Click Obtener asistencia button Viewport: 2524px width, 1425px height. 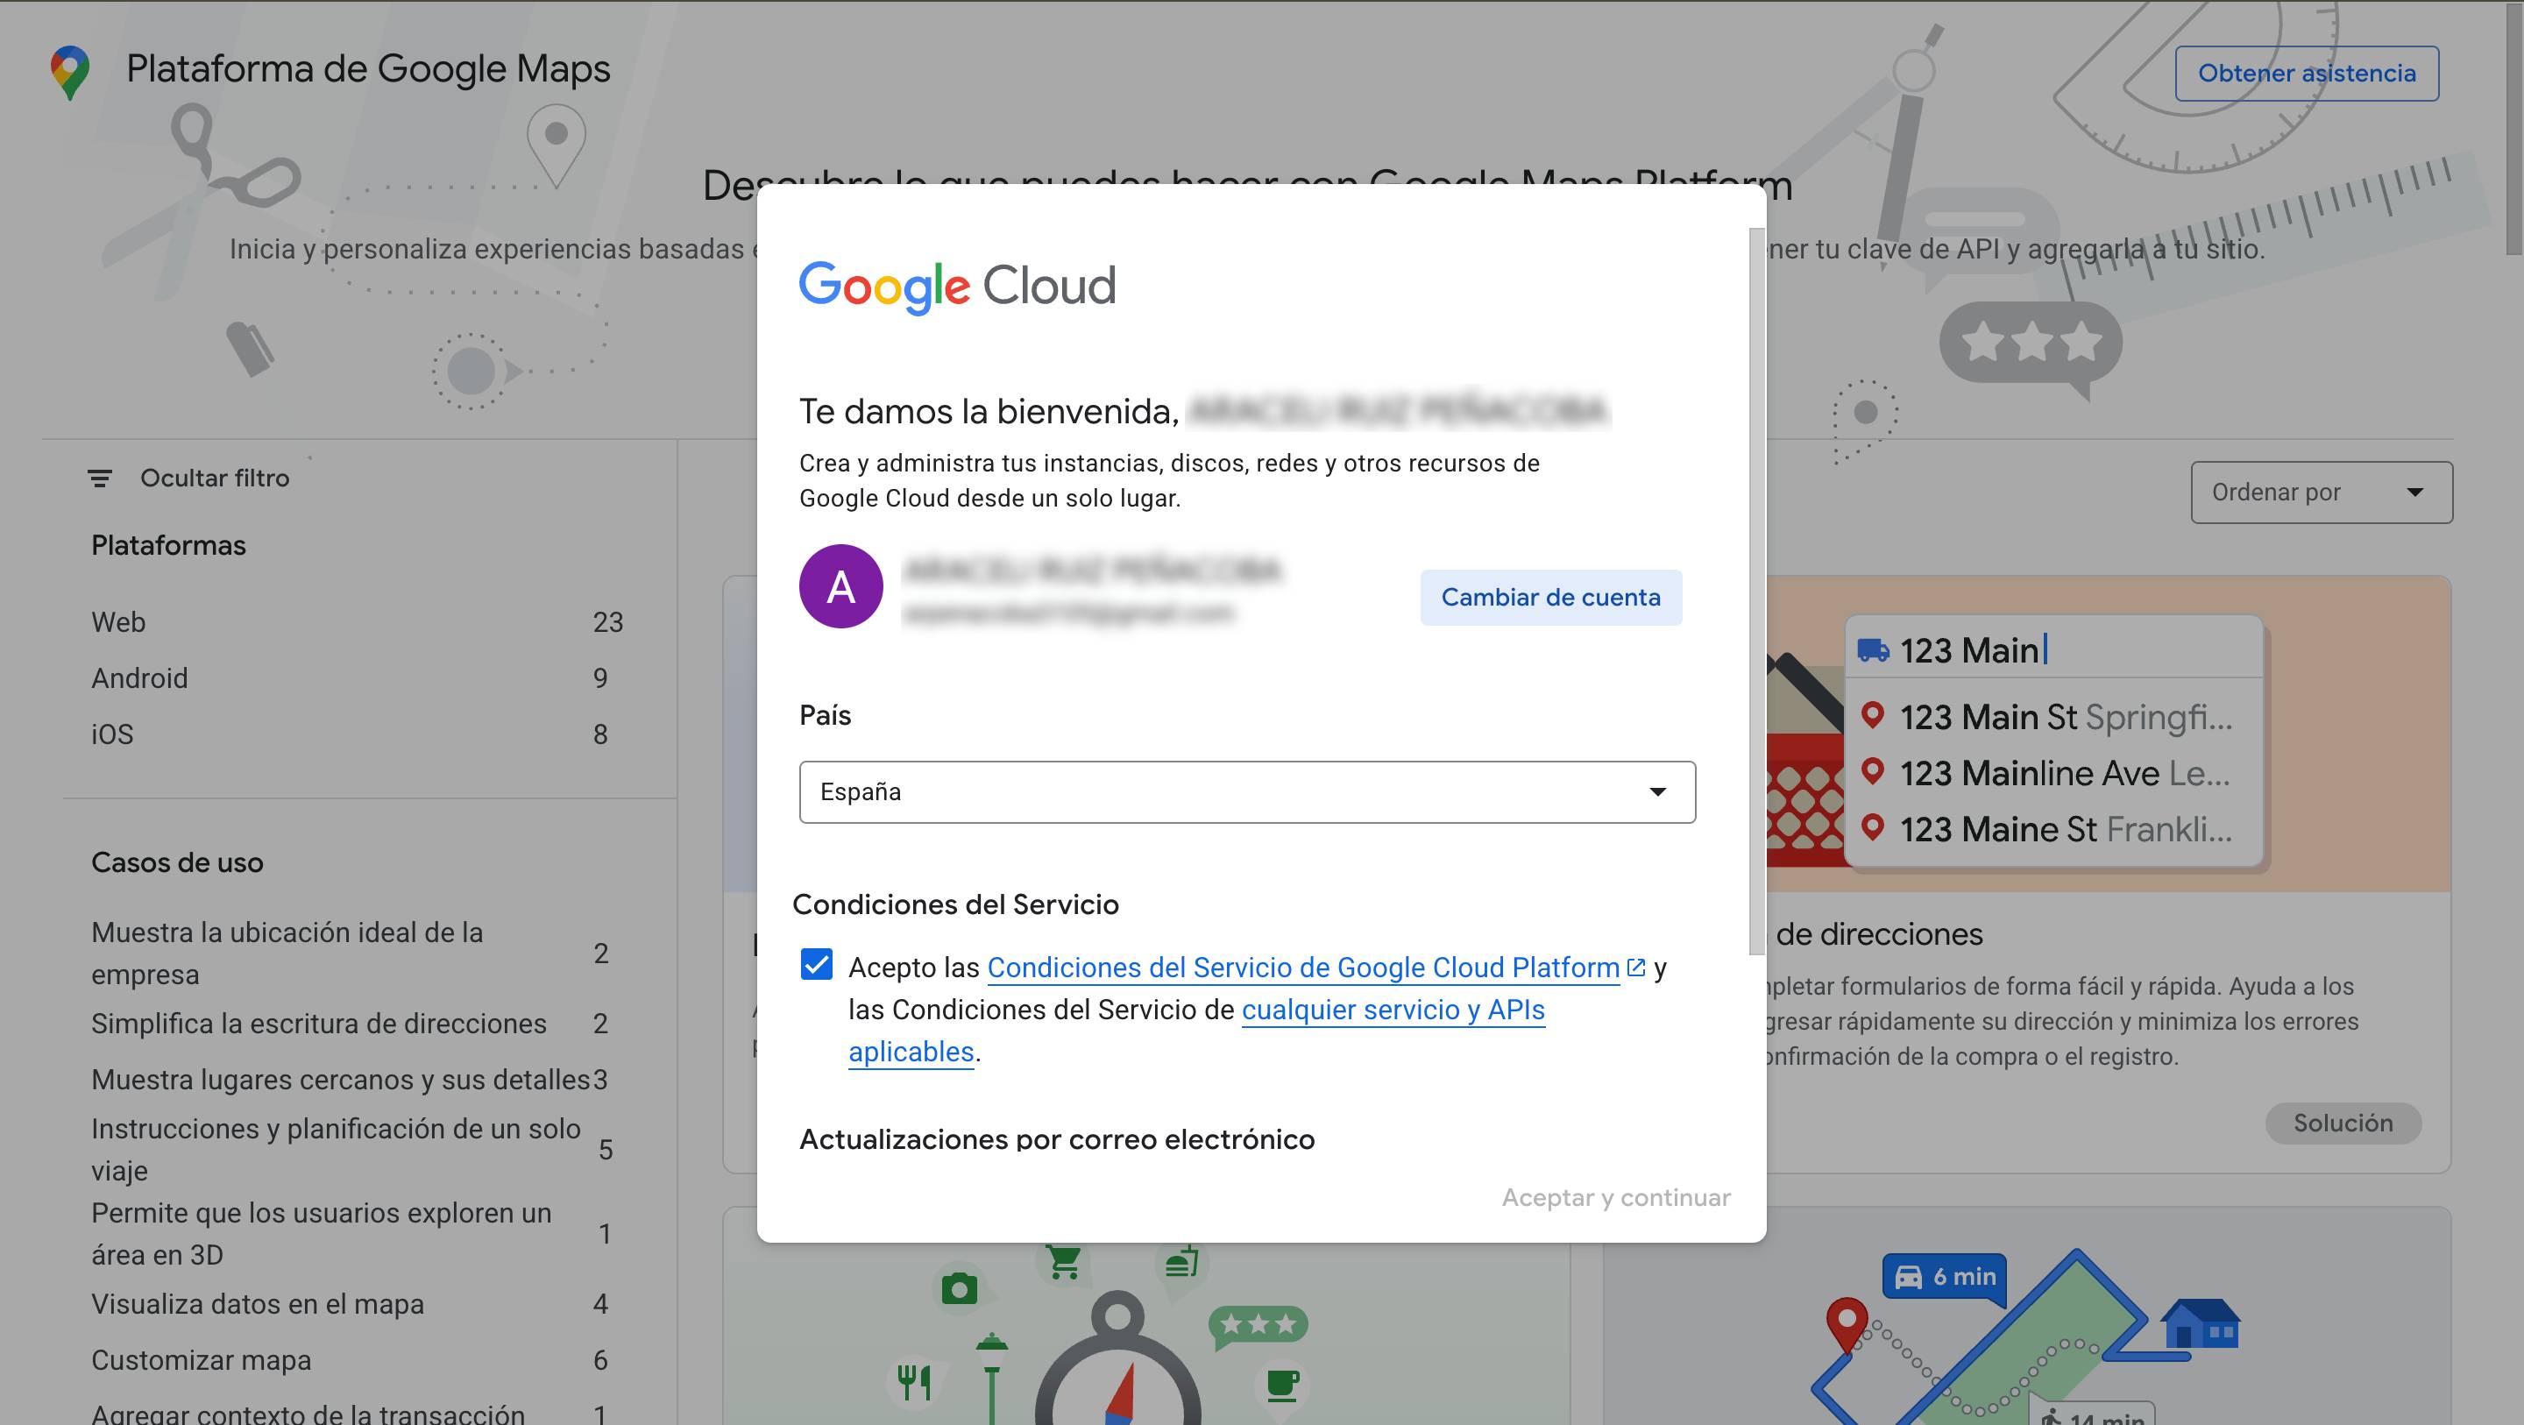tap(2307, 74)
